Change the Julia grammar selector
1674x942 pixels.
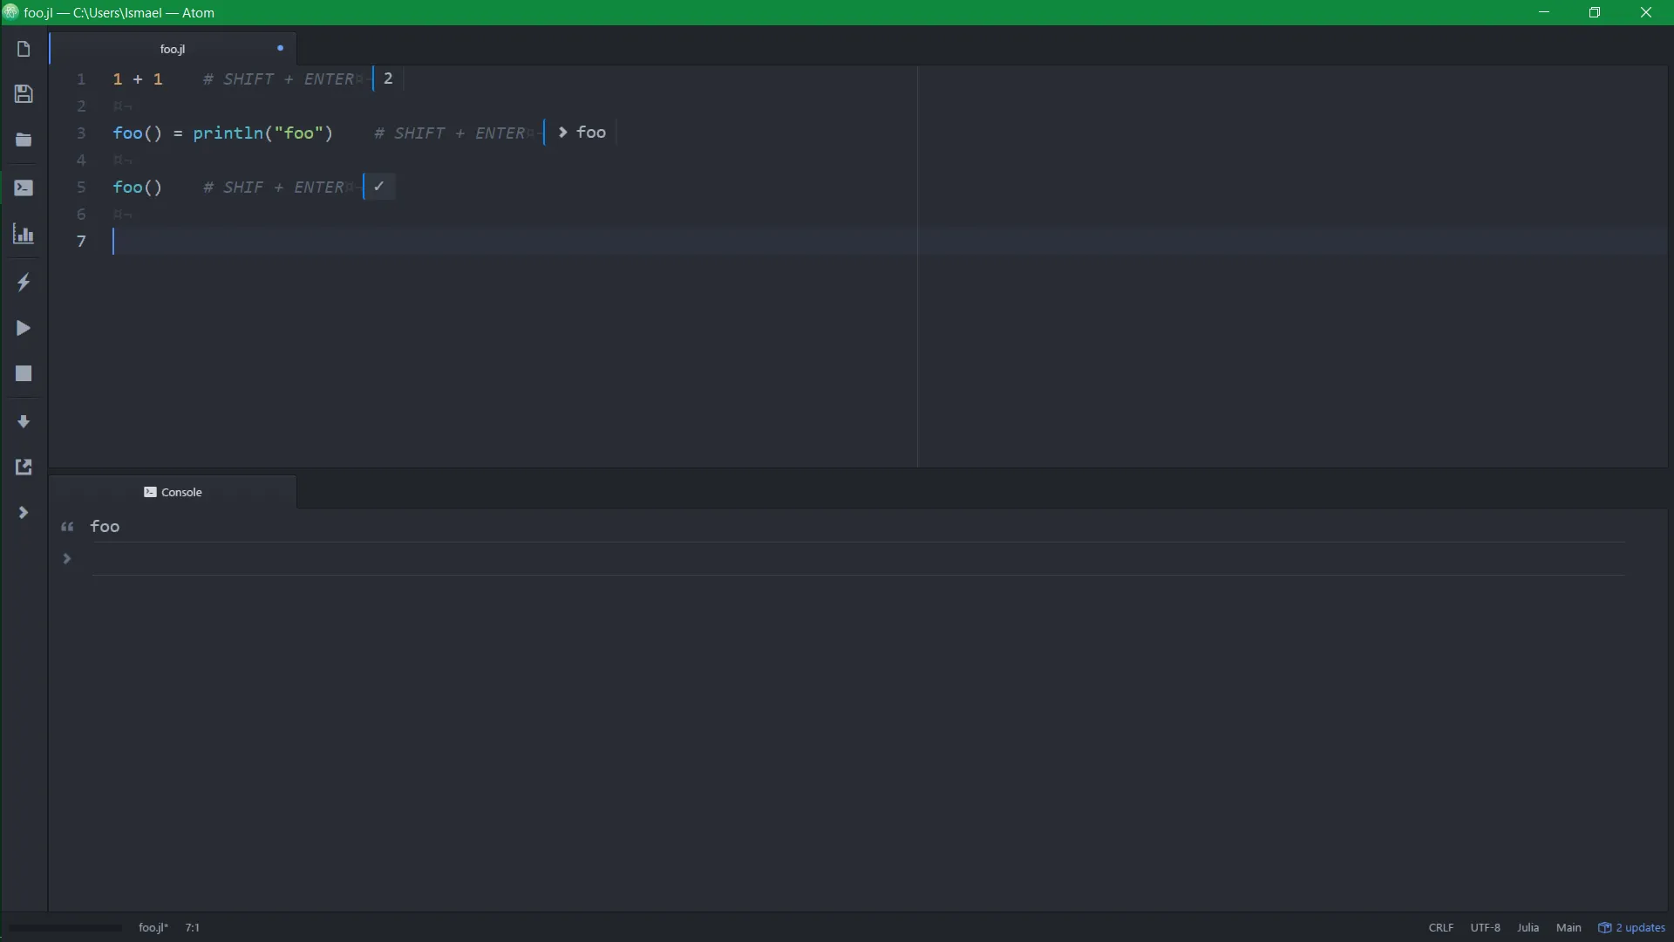1528,927
